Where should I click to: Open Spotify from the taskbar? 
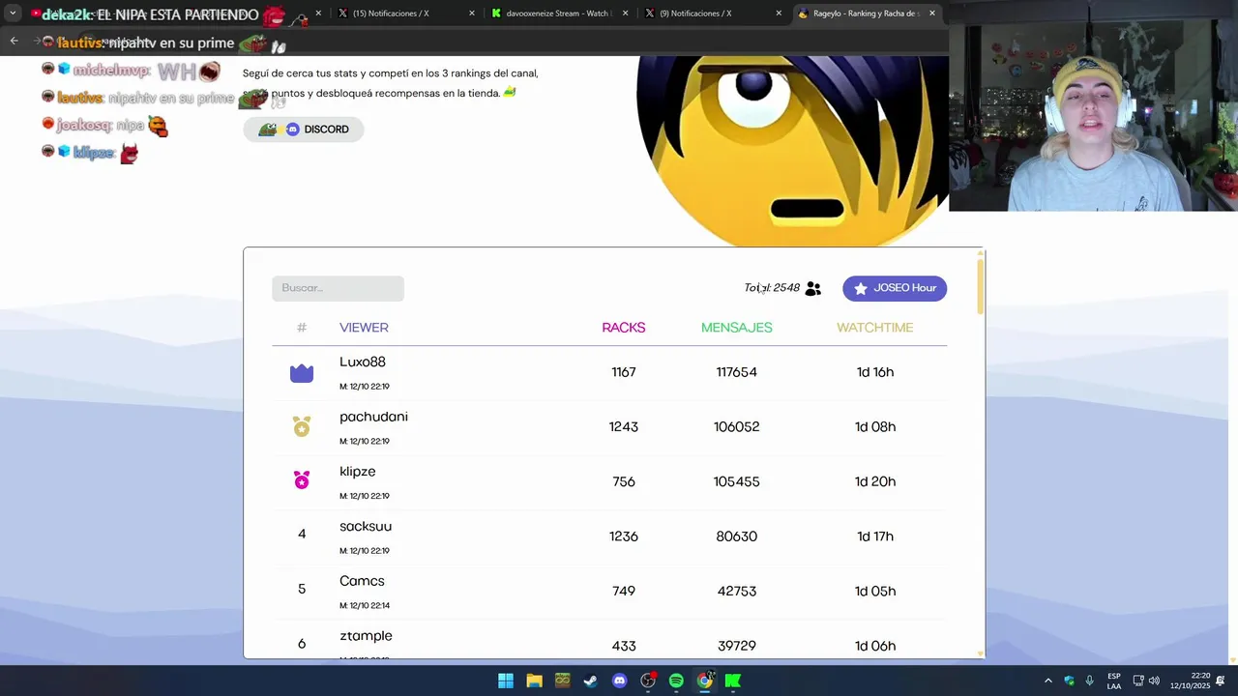point(676,681)
